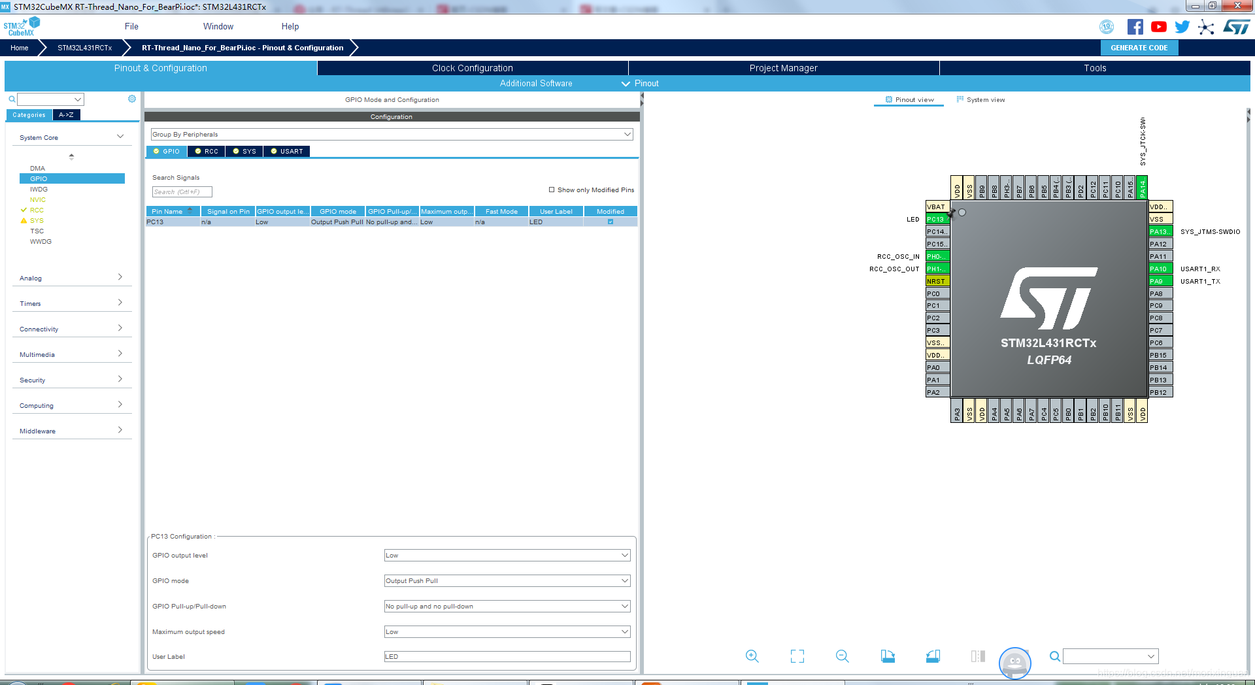Open GPIO output level dropdown
This screenshot has height=685, width=1255.
[x=507, y=555]
